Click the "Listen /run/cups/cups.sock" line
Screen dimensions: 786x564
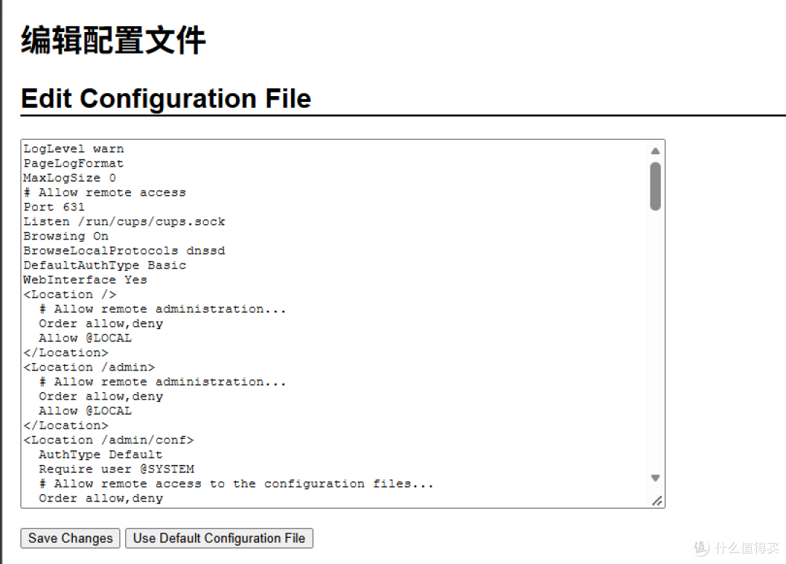pyautogui.click(x=124, y=221)
